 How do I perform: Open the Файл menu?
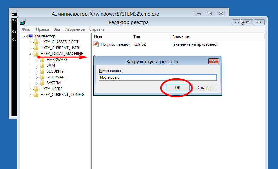click(26, 29)
